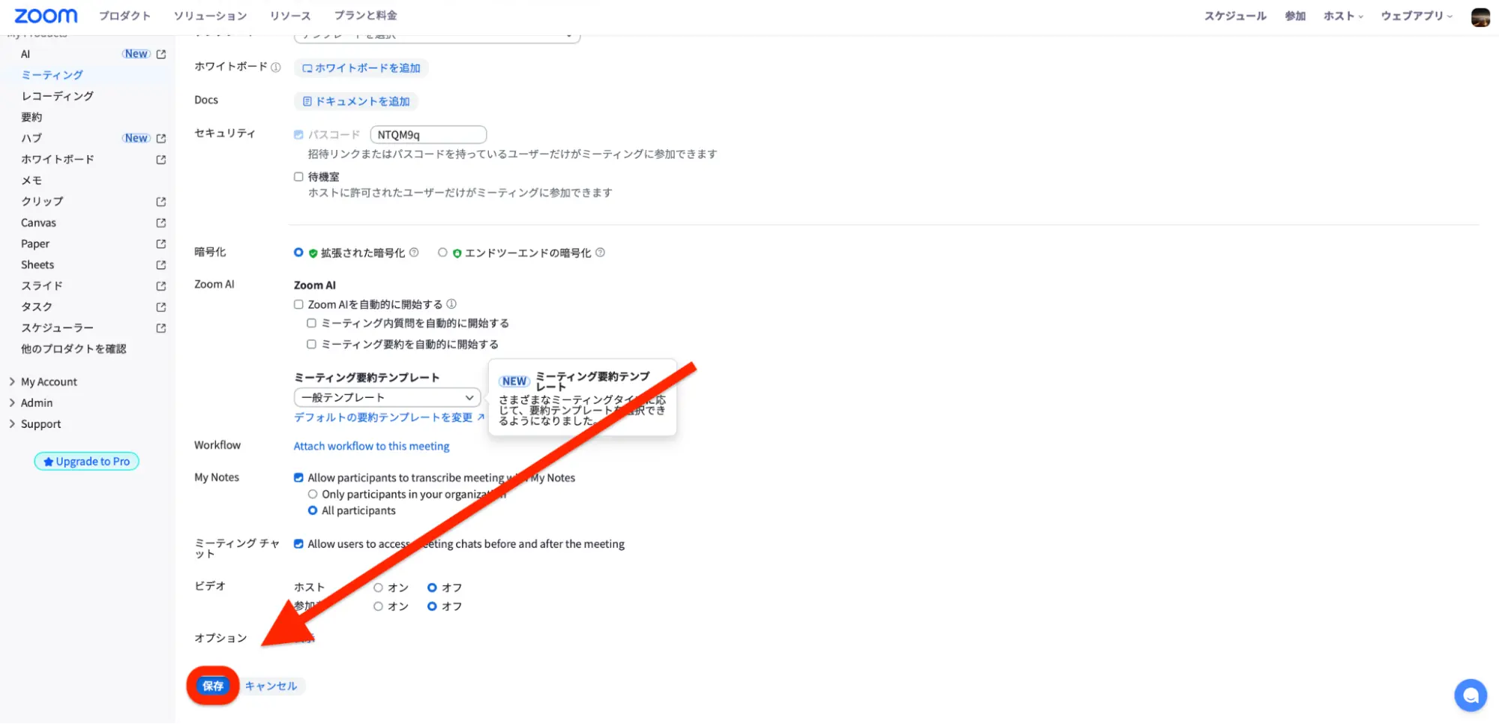Select エンドツーエンドの暗号化 radio button
Viewport: 1499px width, 724px height.
coord(442,253)
